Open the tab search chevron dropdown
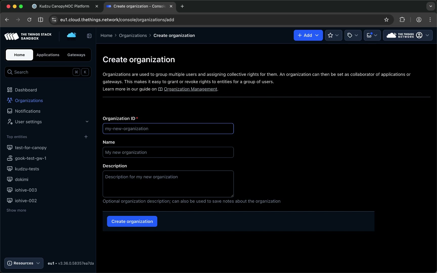Image resolution: width=437 pixels, height=273 pixels. pos(431,6)
